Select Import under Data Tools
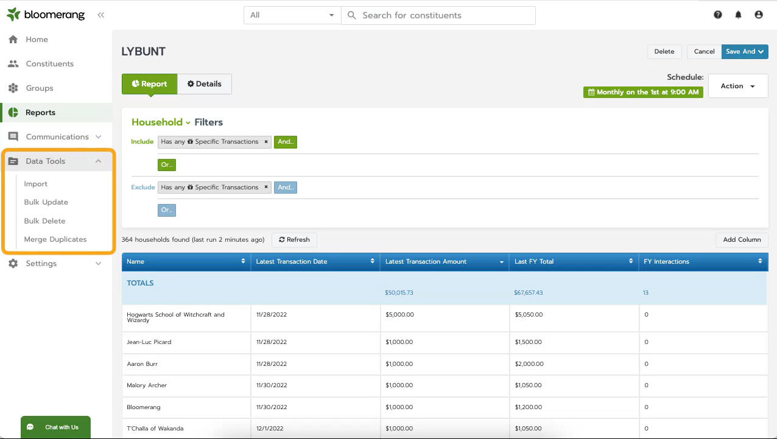Viewport: 777px width, 439px height. pyautogui.click(x=36, y=184)
